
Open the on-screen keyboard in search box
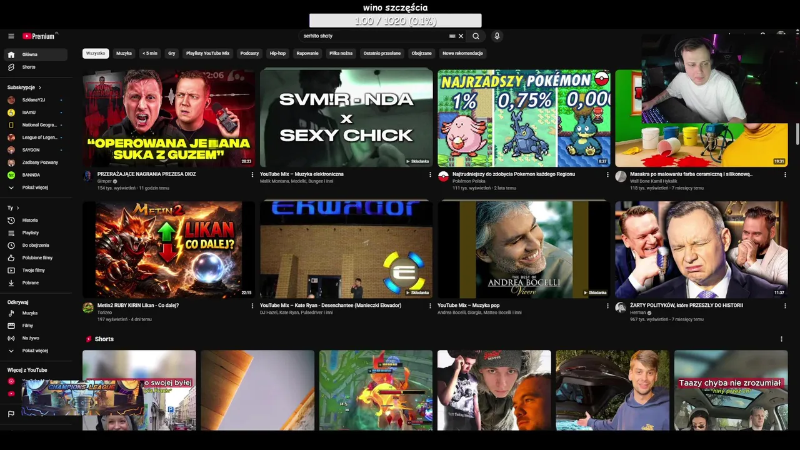pyautogui.click(x=452, y=36)
